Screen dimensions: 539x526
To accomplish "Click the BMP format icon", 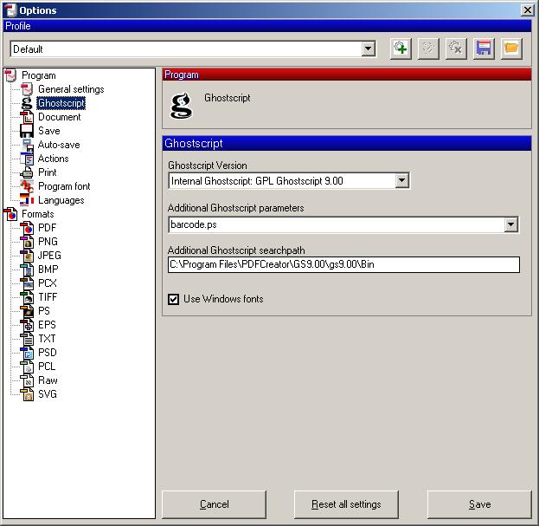I will pos(27,269).
